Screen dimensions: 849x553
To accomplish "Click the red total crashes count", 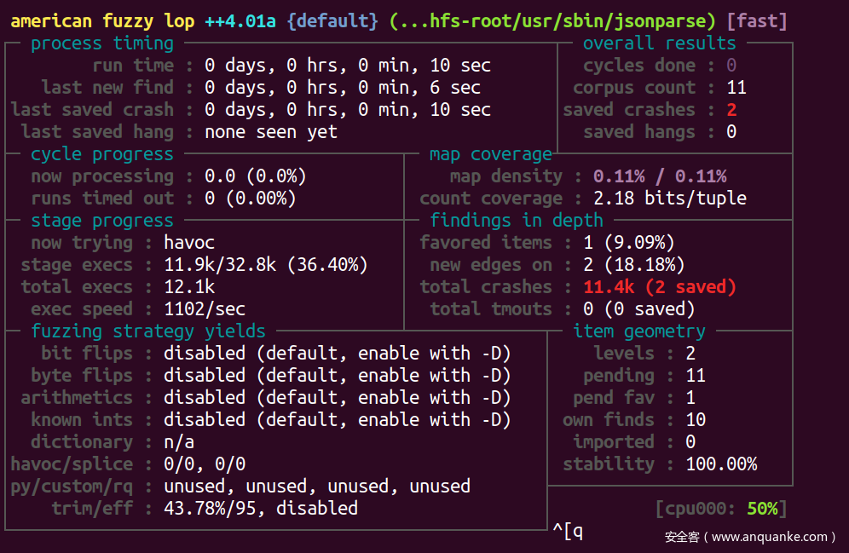I will pos(659,287).
